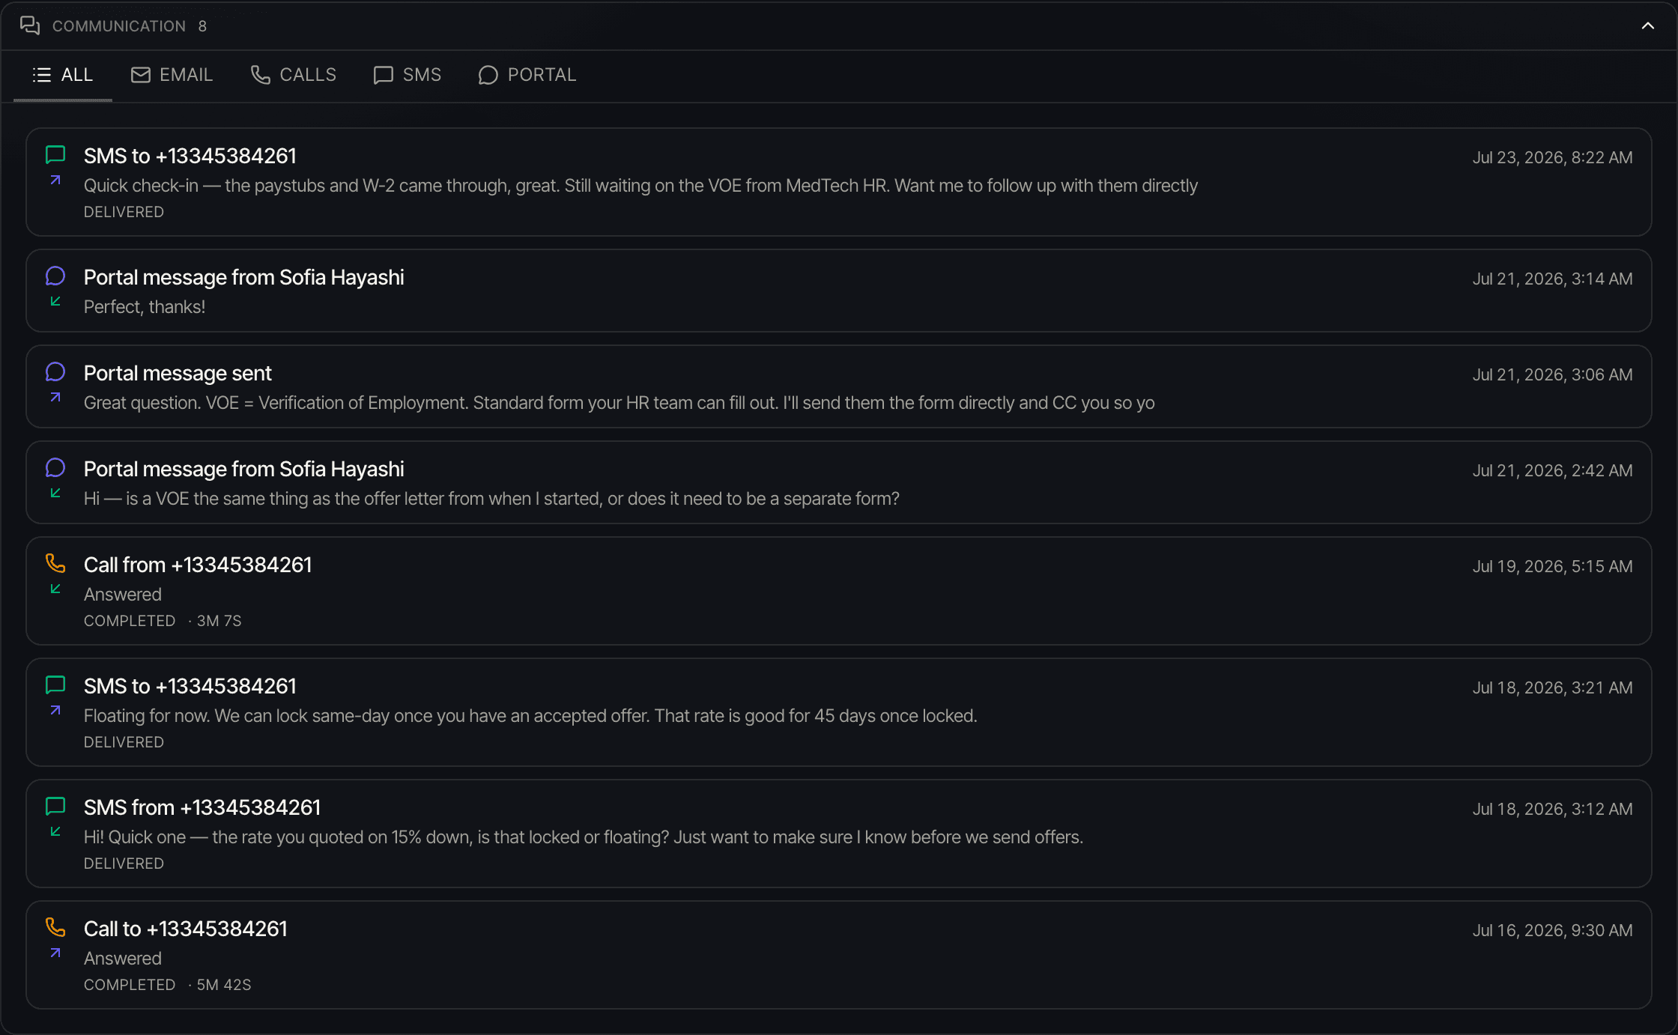Click 'Hi! Quick one' SMS body

[x=584, y=837]
